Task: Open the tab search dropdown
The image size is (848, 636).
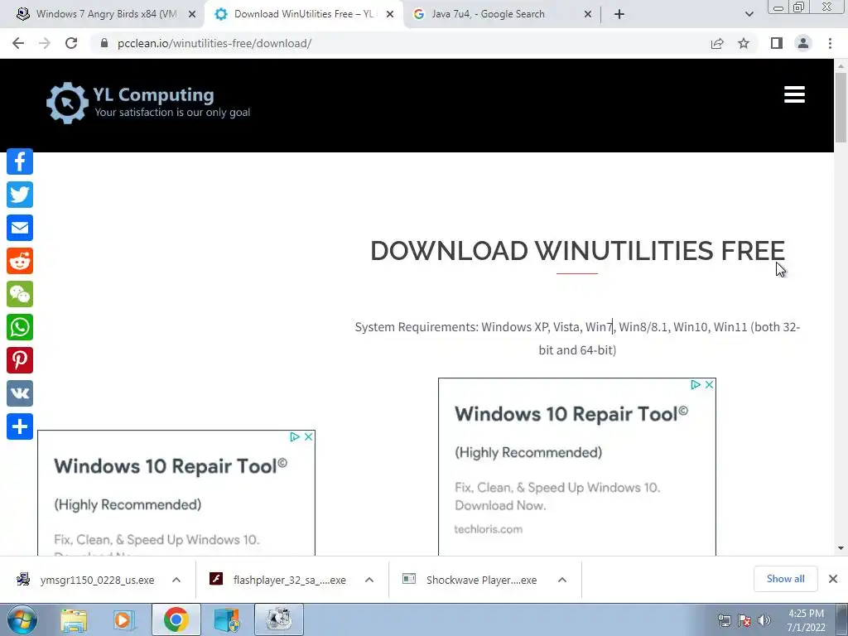Action: [x=749, y=14]
